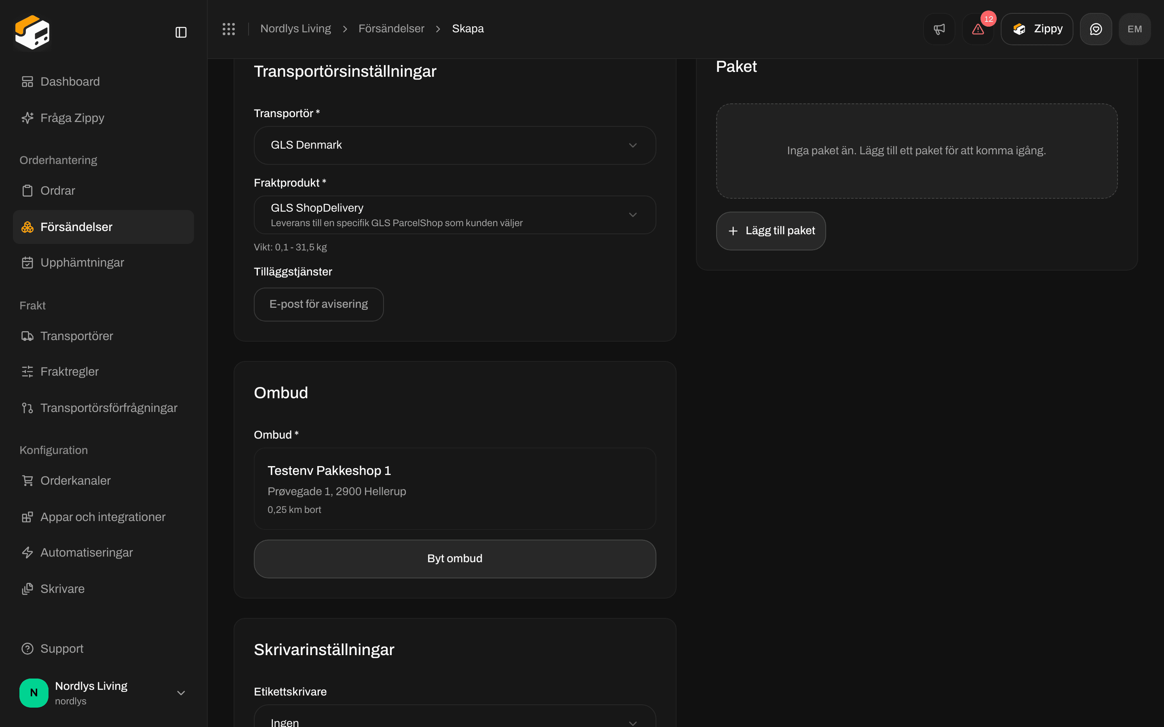Open the Zippy assistant button

tap(1037, 29)
